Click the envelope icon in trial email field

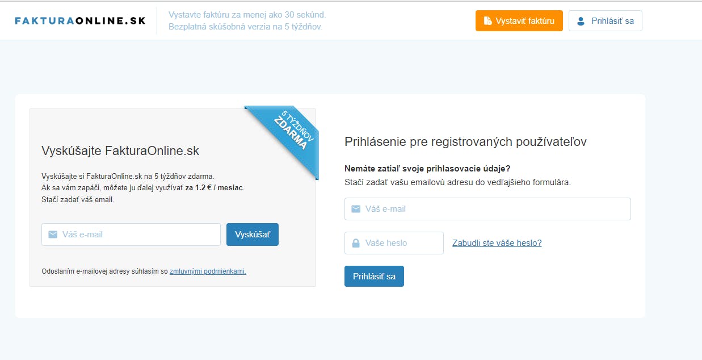(53, 235)
